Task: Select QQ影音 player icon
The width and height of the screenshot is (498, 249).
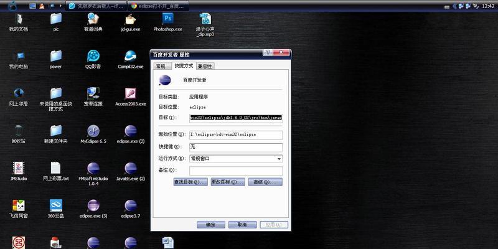Action: coord(93,59)
